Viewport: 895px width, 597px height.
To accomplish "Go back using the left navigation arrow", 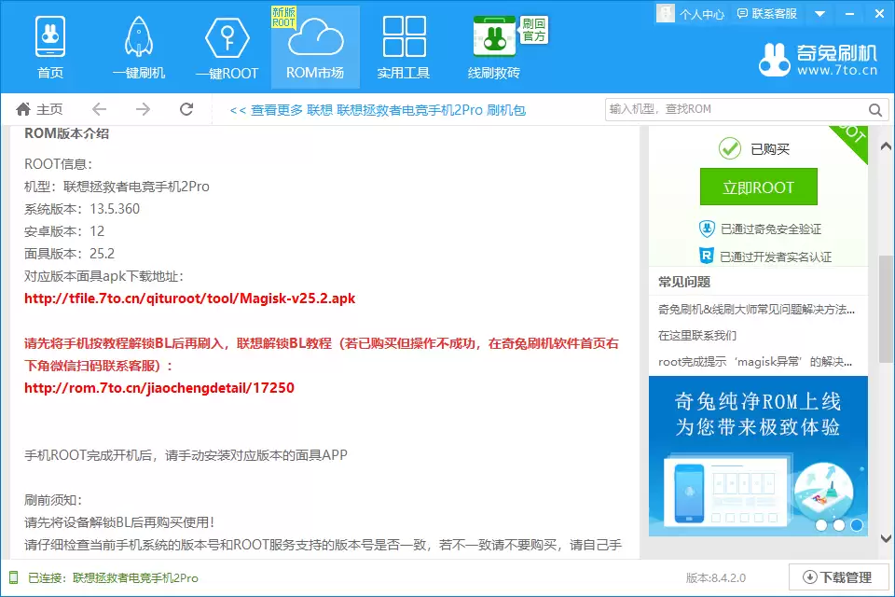I will (99, 108).
